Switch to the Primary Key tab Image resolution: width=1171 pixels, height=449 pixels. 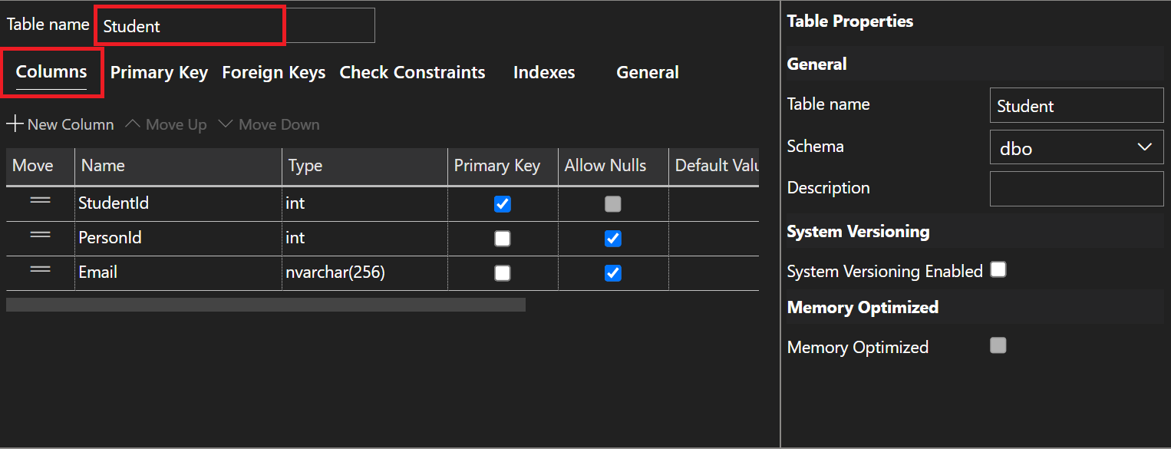click(159, 72)
